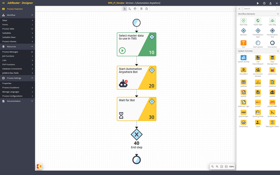Image resolution: width=280 pixels, height=175 pixels.
Task: Choose the hand pan tool
Action: click(x=135, y=9)
